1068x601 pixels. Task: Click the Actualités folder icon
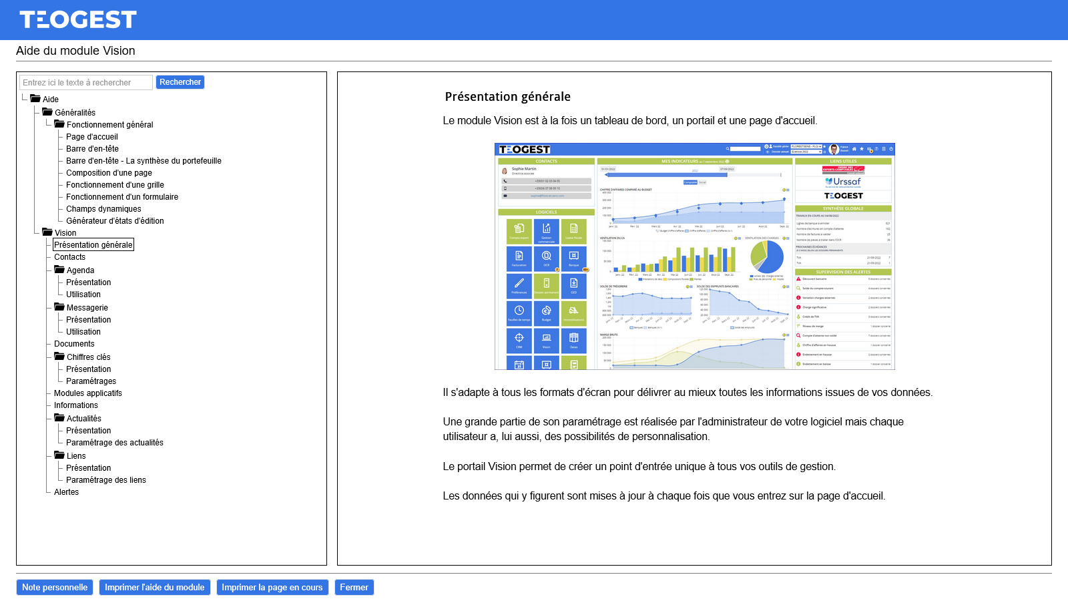coord(59,418)
